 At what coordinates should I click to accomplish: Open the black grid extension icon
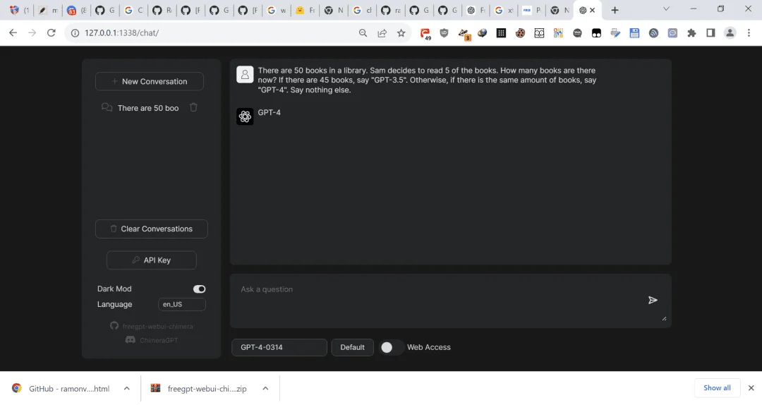501,33
